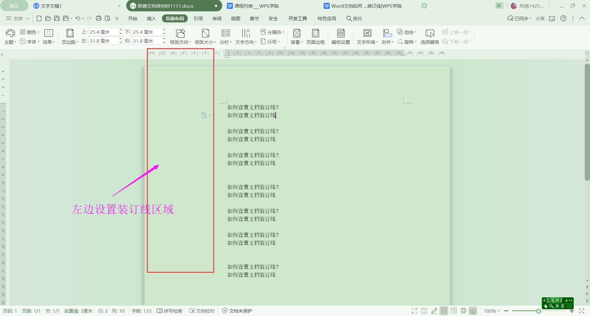
Task: Click the 页面边框 (page border) icon
Action: click(x=316, y=36)
